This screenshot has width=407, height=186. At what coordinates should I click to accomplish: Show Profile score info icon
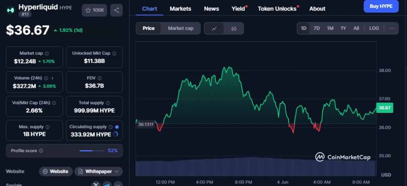[x=41, y=151]
